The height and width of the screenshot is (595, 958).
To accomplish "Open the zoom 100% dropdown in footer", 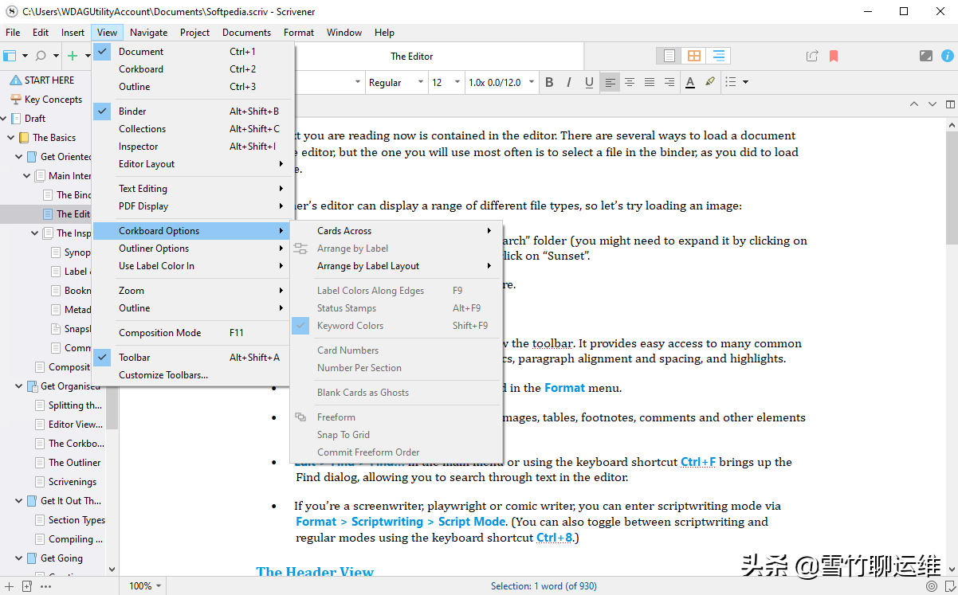I will click(145, 586).
